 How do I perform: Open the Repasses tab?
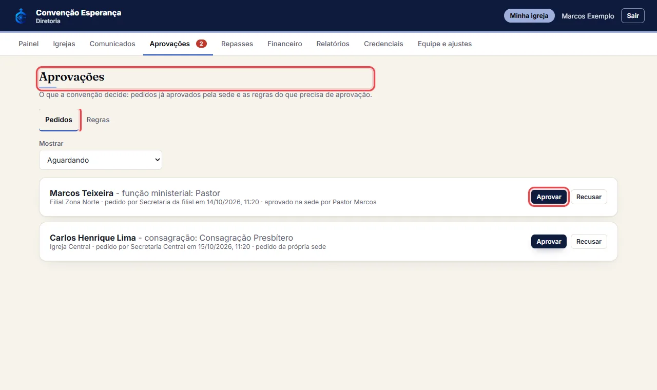pos(237,44)
